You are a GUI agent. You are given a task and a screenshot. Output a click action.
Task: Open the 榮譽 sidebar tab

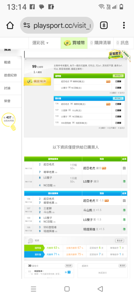[11, 101]
